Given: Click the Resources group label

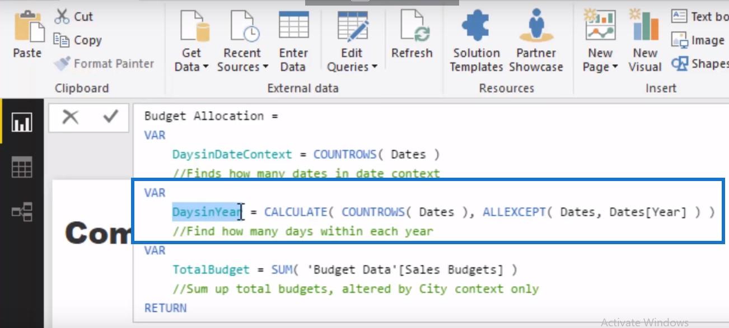Looking at the screenshot, I should (507, 88).
